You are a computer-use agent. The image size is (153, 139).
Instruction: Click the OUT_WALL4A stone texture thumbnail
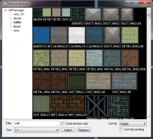coord(99,81)
